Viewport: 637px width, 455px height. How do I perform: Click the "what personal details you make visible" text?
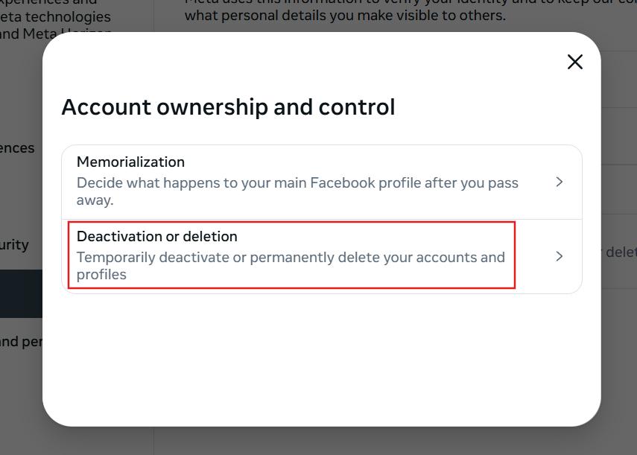coord(344,16)
